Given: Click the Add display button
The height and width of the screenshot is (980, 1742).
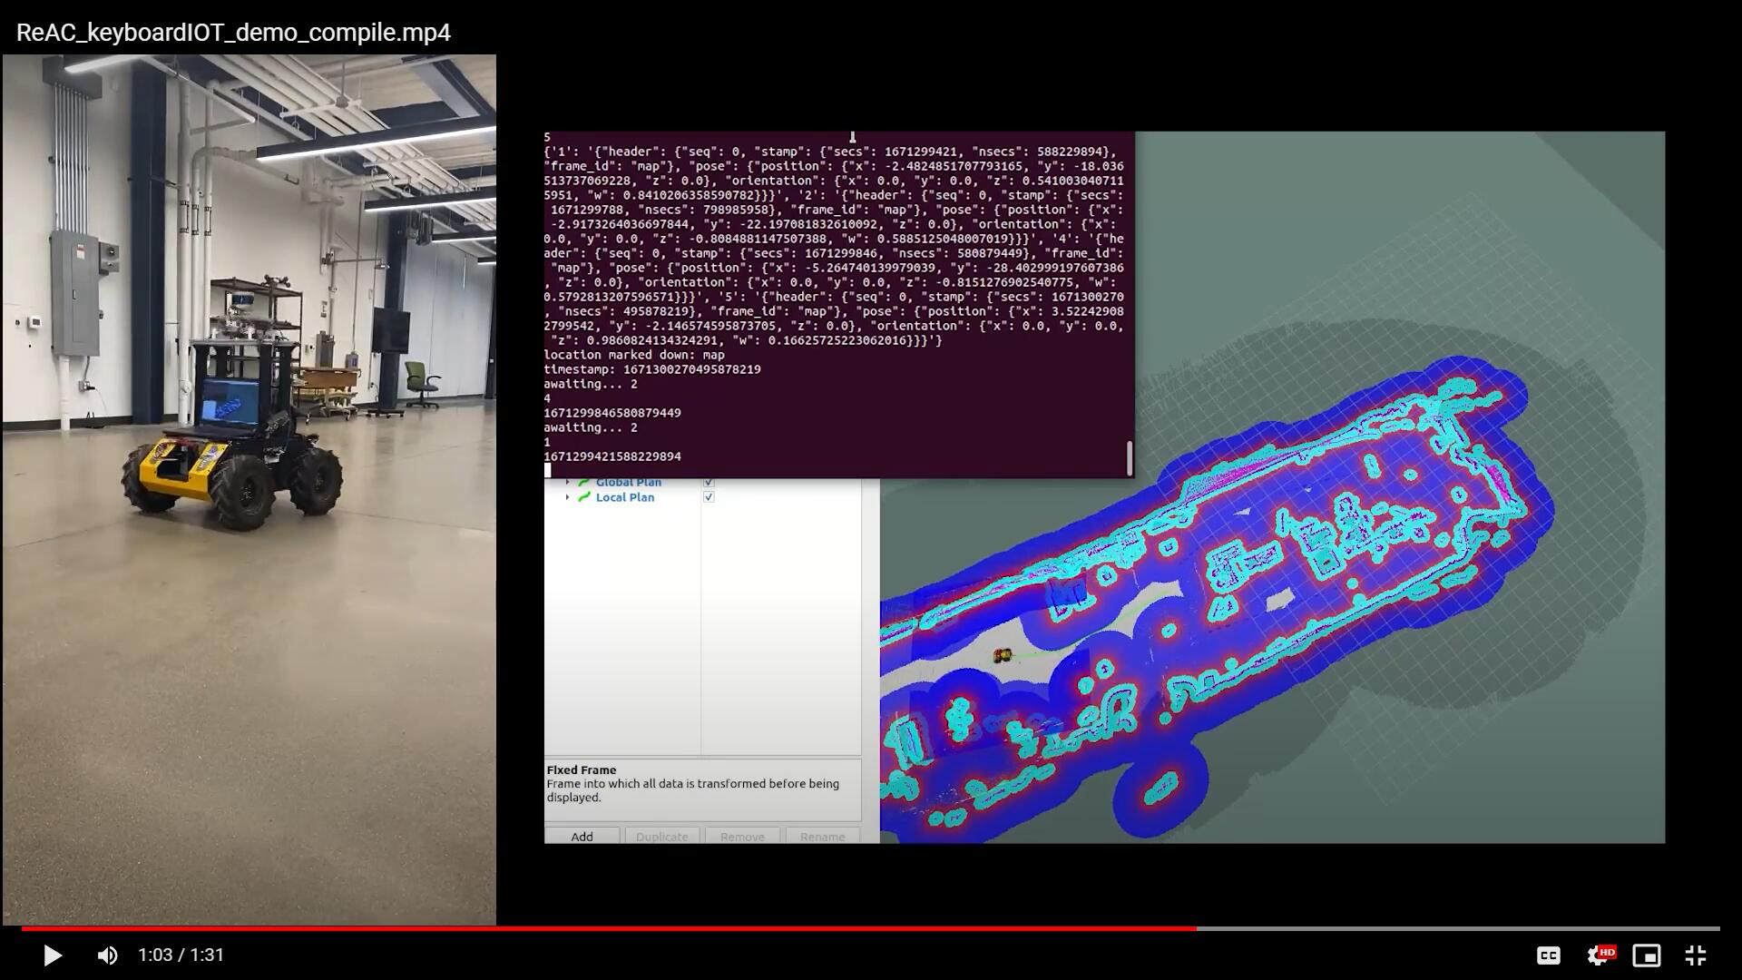Looking at the screenshot, I should pyautogui.click(x=582, y=837).
